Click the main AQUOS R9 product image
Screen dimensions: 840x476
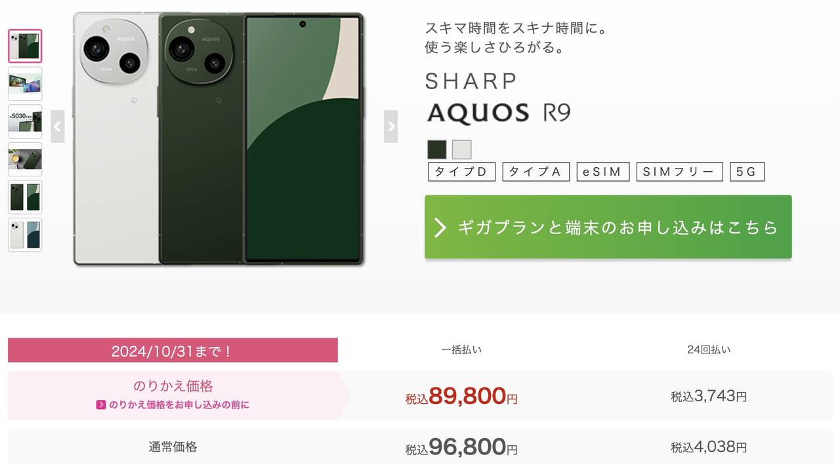[219, 139]
